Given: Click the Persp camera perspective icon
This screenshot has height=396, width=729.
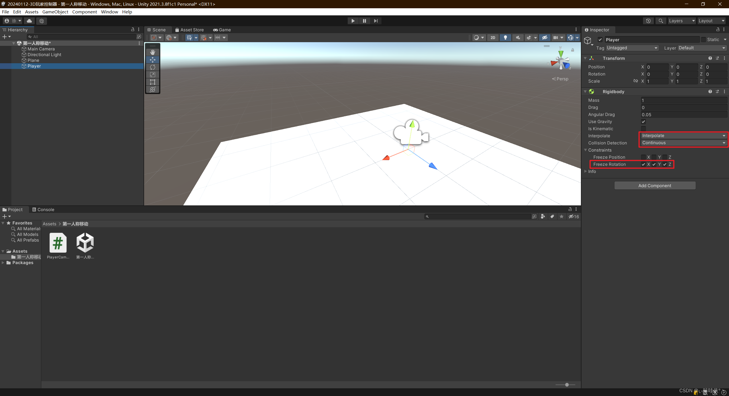Looking at the screenshot, I should 559,79.
